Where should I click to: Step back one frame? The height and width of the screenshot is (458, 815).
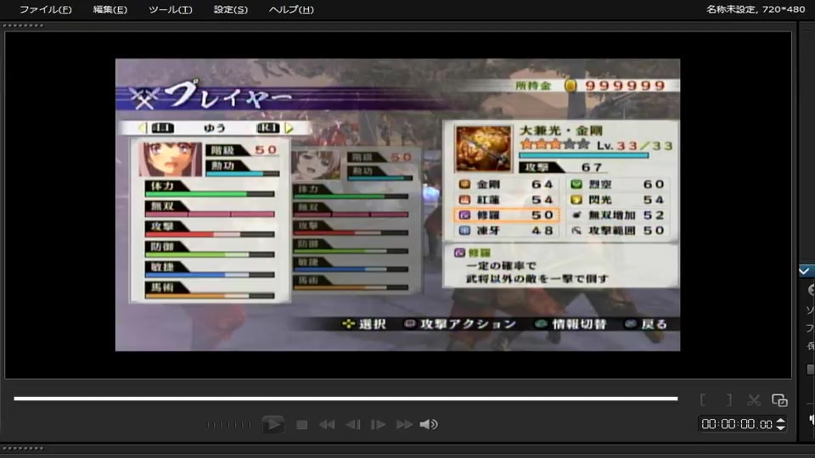[353, 425]
